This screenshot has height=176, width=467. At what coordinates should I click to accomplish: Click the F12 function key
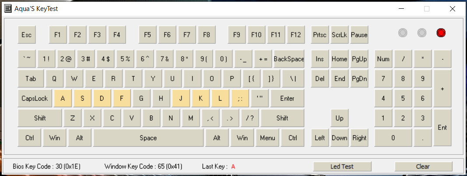296,35
